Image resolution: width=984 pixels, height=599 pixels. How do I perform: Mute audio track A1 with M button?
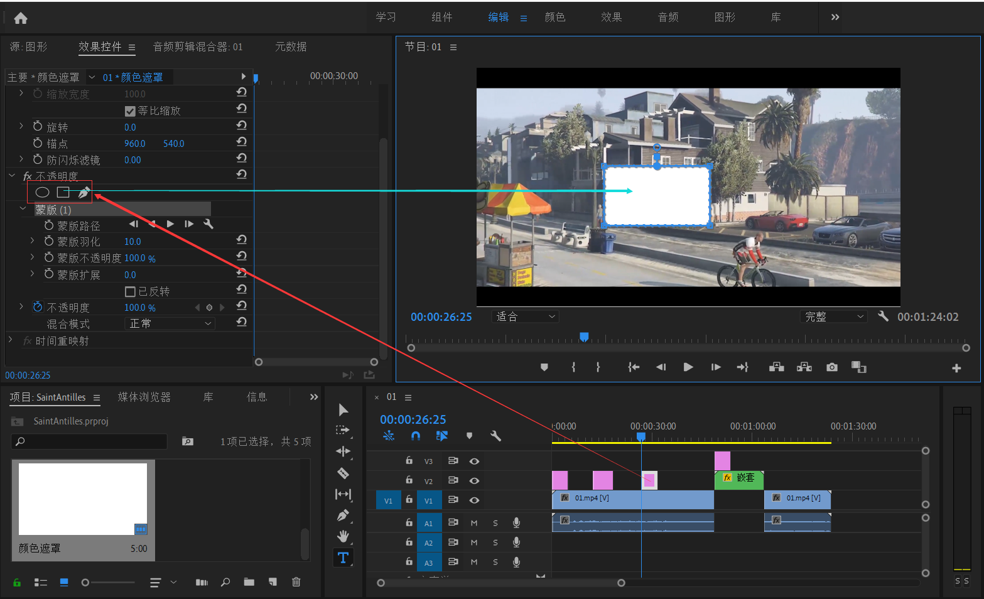[474, 523]
